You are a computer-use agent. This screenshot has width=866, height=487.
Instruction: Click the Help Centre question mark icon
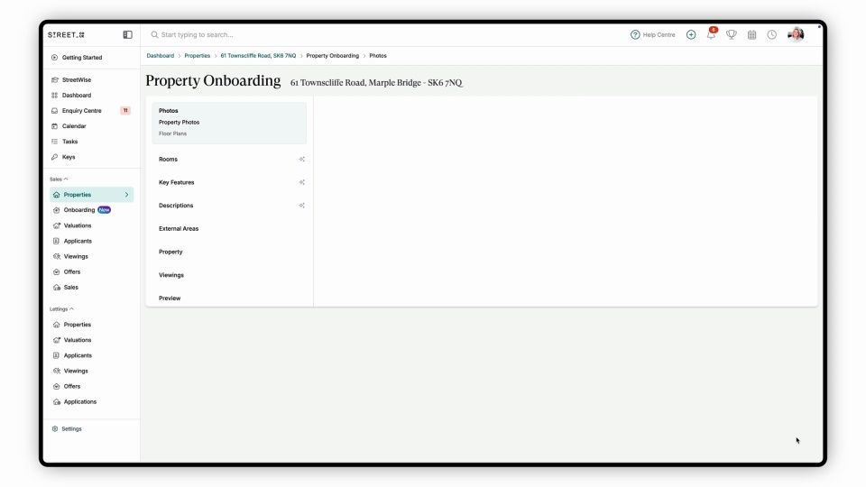coord(635,35)
